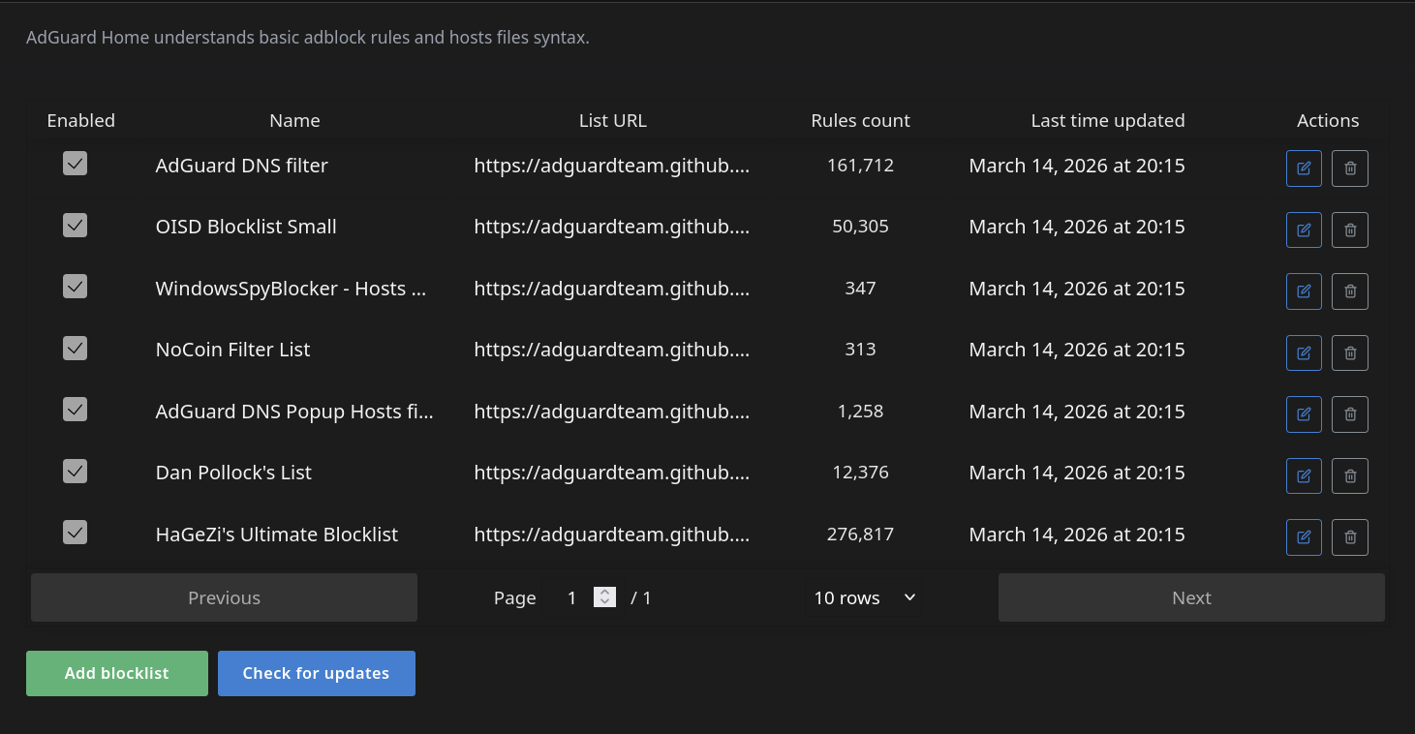Sort by the Rules count column header
Image resolution: width=1415 pixels, height=734 pixels.
tap(860, 120)
